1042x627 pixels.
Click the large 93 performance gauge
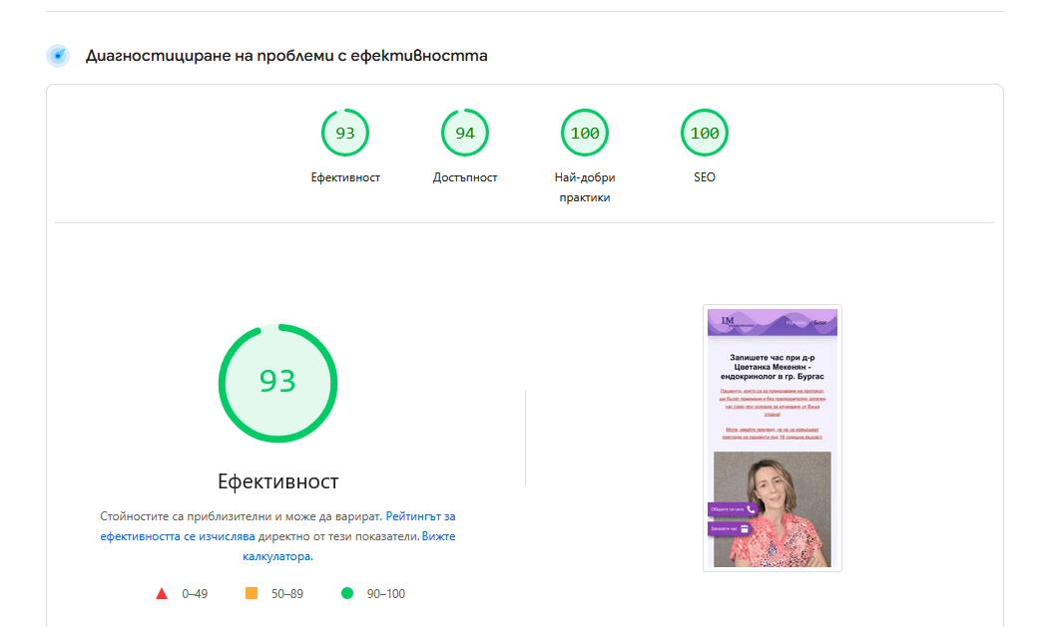click(277, 383)
